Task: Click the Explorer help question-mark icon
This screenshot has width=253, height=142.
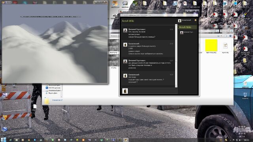Action: [x=230, y=36]
